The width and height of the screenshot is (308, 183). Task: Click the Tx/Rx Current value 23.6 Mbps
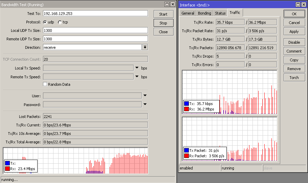pyautogui.click(x=95, y=125)
